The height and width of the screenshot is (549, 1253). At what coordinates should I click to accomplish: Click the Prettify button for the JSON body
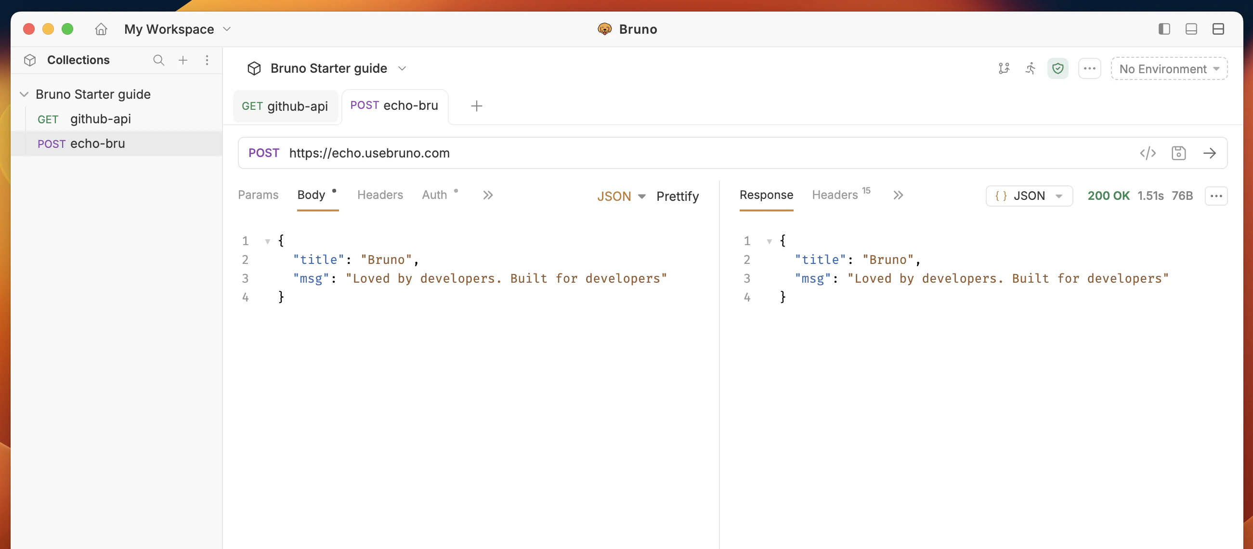tap(678, 196)
